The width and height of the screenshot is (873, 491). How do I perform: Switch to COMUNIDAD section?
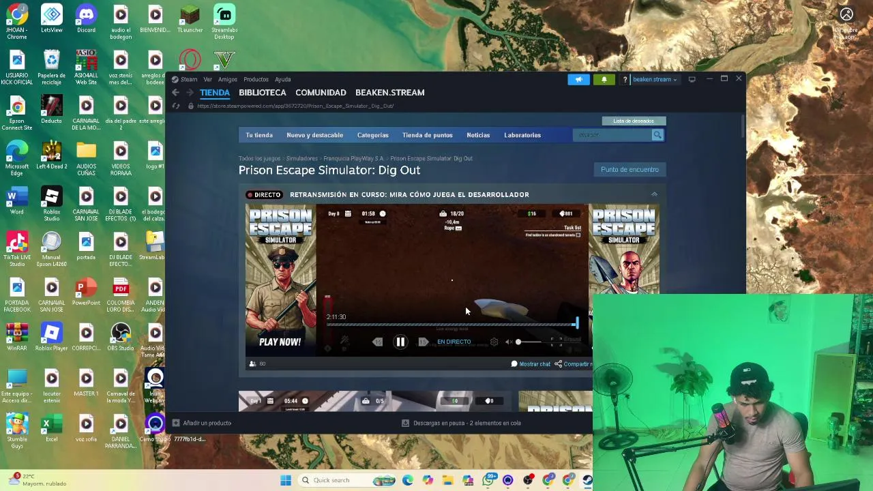[321, 93]
